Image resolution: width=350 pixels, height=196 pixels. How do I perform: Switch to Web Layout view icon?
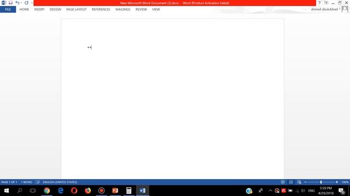pos(299,182)
